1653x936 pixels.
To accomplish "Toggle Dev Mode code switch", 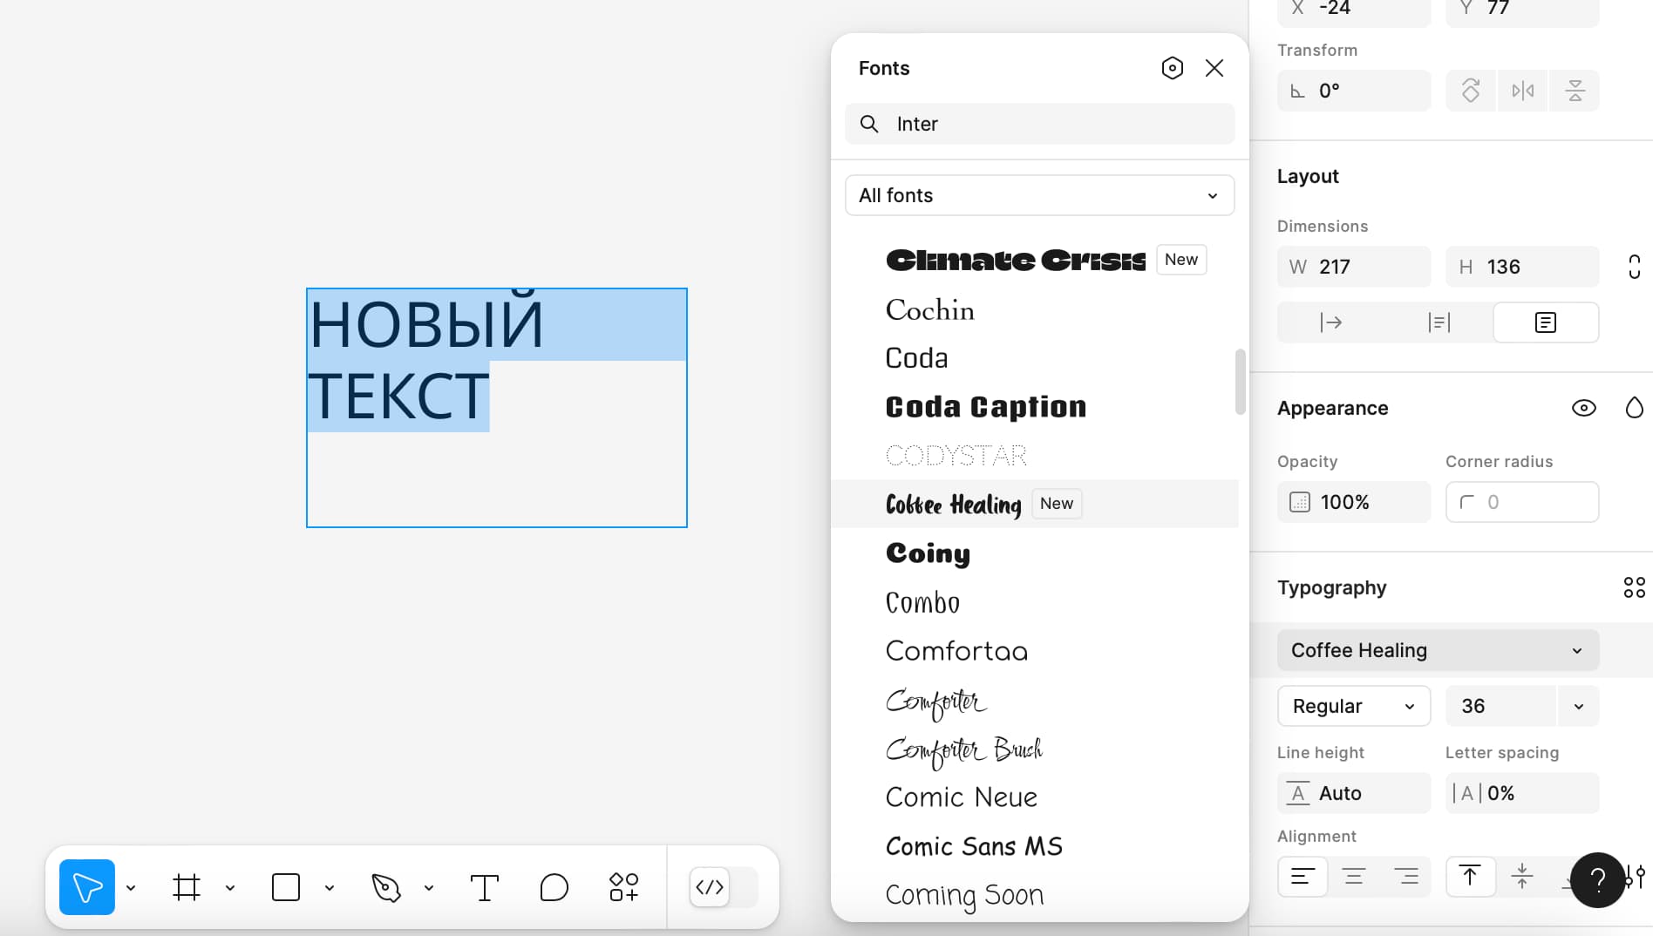I will click(x=723, y=887).
